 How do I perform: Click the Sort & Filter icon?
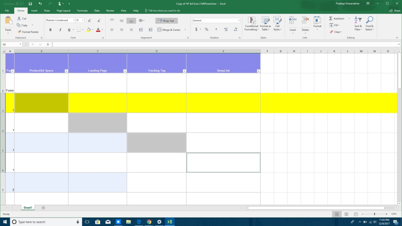tap(358, 23)
